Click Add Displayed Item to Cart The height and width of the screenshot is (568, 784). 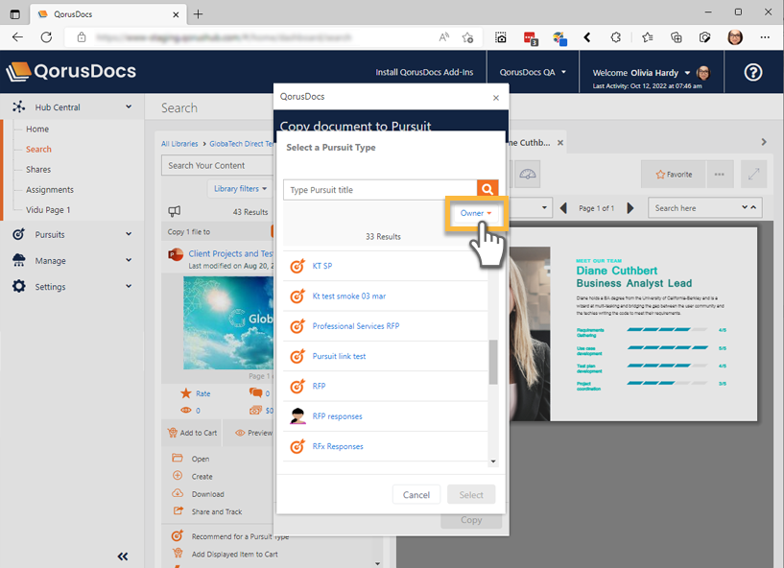(x=225, y=554)
